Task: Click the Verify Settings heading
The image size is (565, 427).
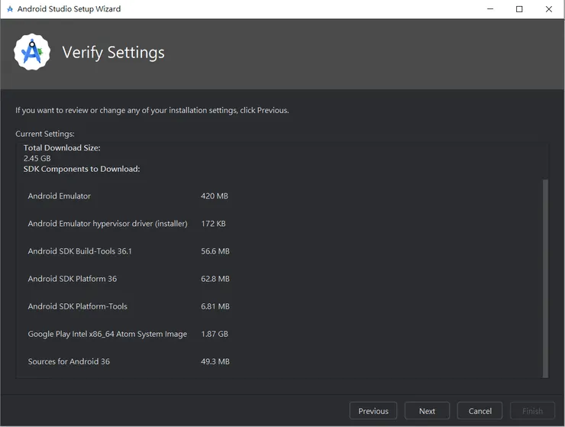Action: pos(113,53)
